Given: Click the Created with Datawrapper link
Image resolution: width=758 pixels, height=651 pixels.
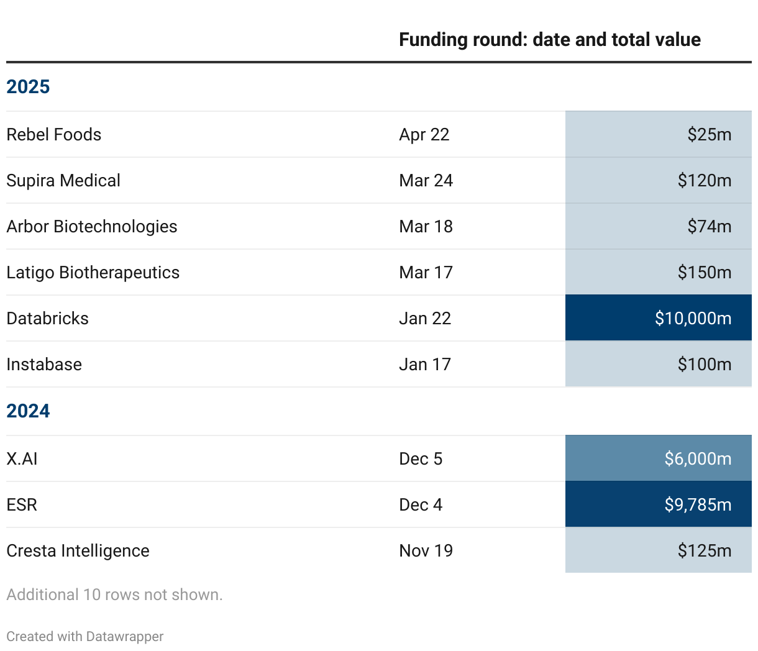Looking at the screenshot, I should pyautogui.click(x=85, y=636).
